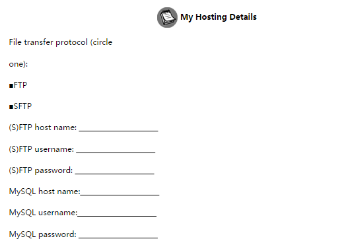Screen dimensions: 344x241
Task: Click the MySQL host name blank line
Action: tap(120, 195)
